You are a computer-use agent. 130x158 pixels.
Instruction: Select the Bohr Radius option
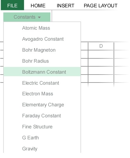[x=42, y=61]
